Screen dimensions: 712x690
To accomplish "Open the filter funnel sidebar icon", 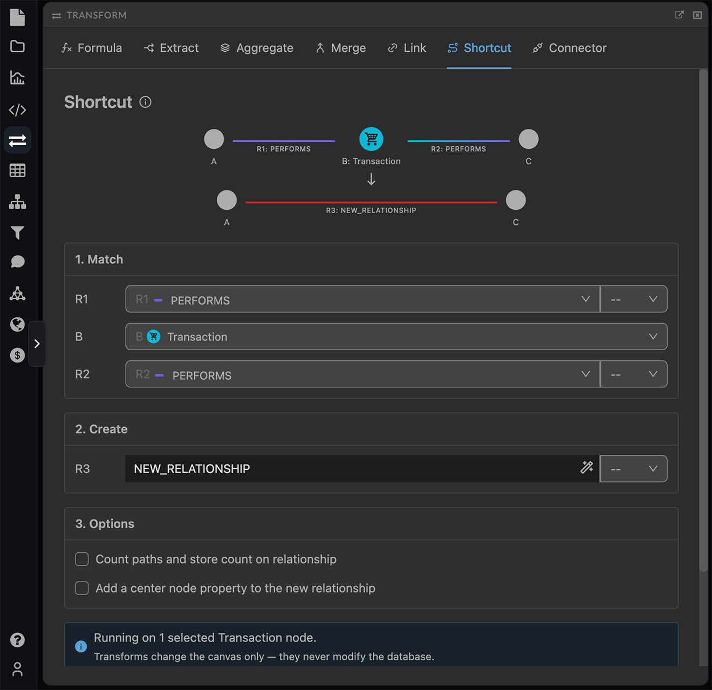I will [17, 233].
